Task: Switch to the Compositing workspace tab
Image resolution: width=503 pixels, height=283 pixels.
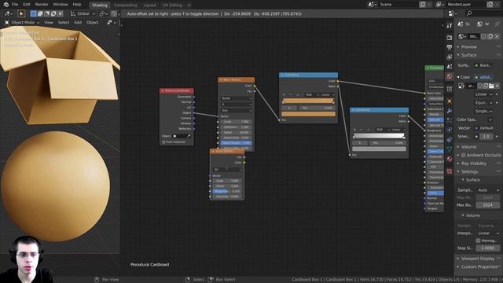Action: click(125, 6)
